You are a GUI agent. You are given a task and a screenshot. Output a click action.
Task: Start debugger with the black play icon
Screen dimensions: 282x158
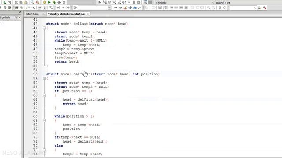click(100, 2)
